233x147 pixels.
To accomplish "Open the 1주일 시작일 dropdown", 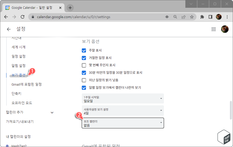I will (x=123, y=99).
